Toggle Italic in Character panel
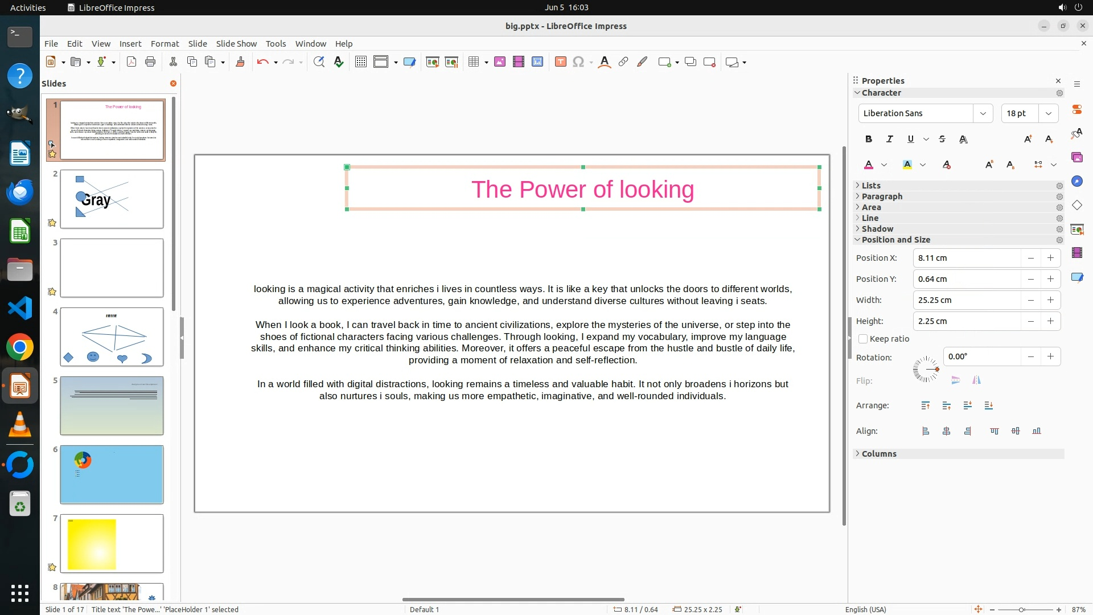The height and width of the screenshot is (615, 1093). pyautogui.click(x=889, y=139)
